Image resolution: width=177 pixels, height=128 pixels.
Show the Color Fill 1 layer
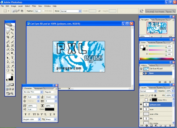tap(141, 100)
